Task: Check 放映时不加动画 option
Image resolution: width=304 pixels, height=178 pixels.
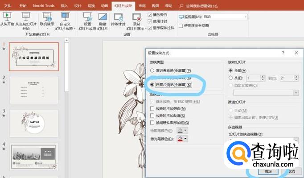Action: pos(152,116)
